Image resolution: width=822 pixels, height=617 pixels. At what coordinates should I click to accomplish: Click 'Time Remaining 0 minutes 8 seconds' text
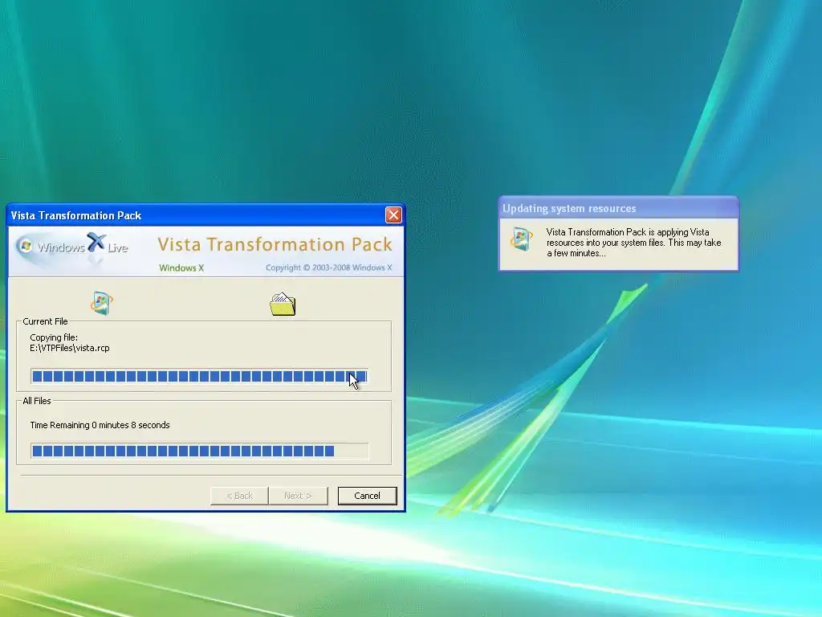[100, 425]
